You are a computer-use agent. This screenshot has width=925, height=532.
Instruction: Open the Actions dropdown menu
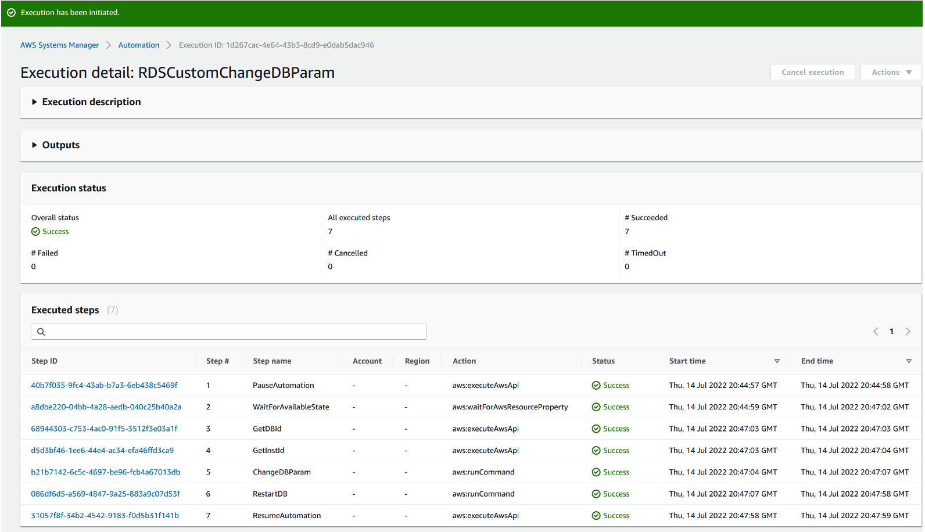click(x=891, y=73)
